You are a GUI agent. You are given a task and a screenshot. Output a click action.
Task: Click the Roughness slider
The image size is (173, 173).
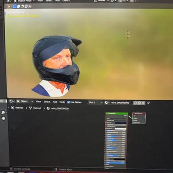click(x=116, y=140)
